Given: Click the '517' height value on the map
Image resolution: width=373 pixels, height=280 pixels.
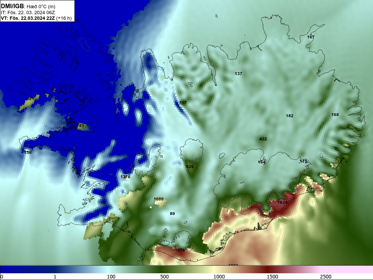Looking at the screenshot, I should 183,103.
